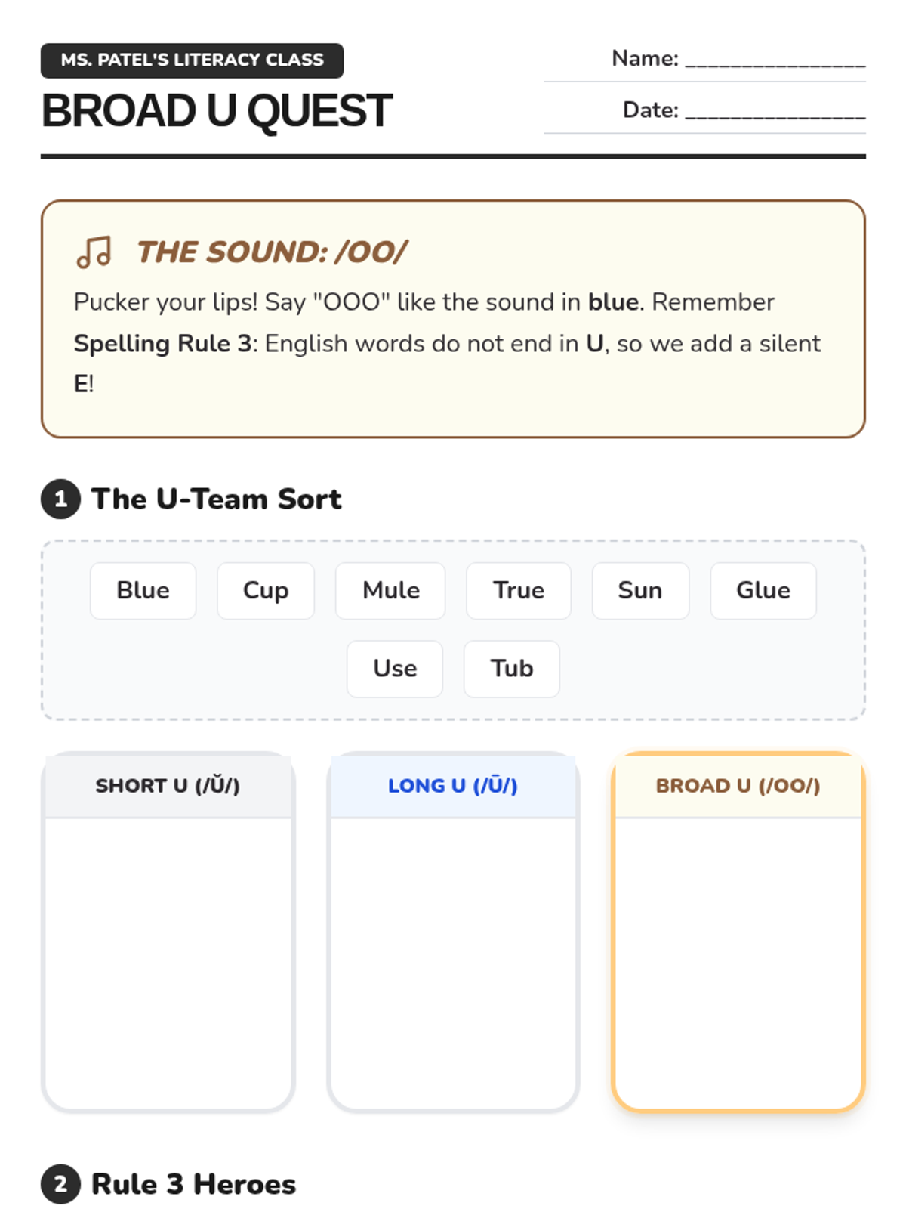Choose the Tub word chip
This screenshot has height=1209, width=906.
[512, 669]
